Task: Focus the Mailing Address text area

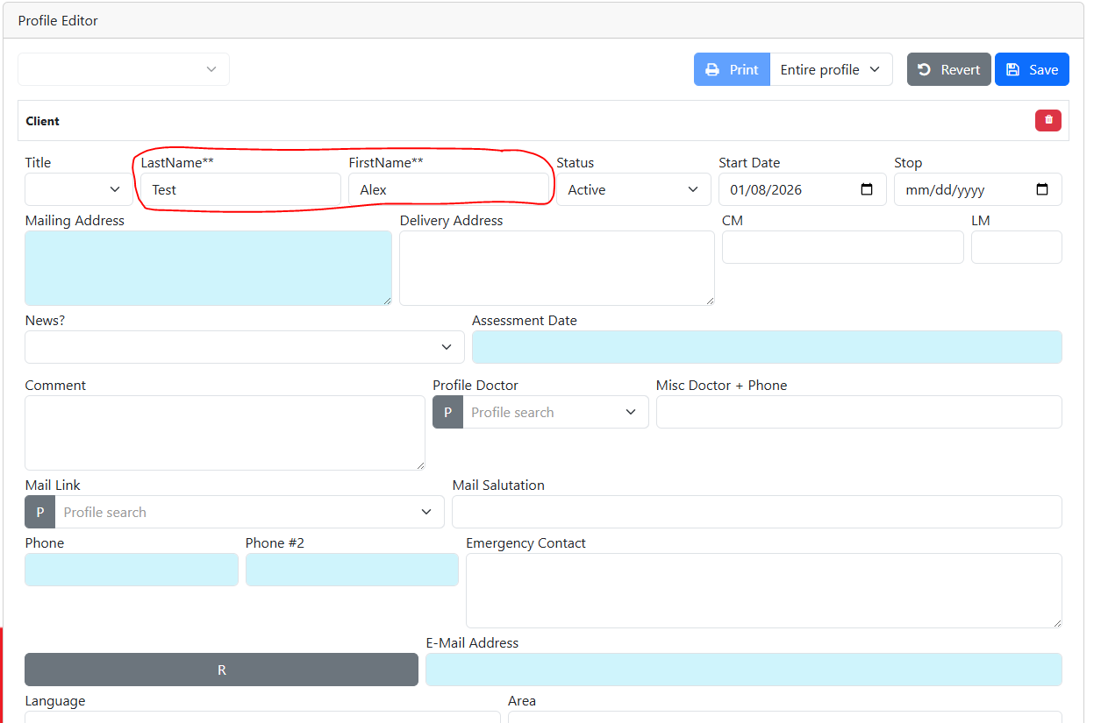Action: [x=208, y=268]
